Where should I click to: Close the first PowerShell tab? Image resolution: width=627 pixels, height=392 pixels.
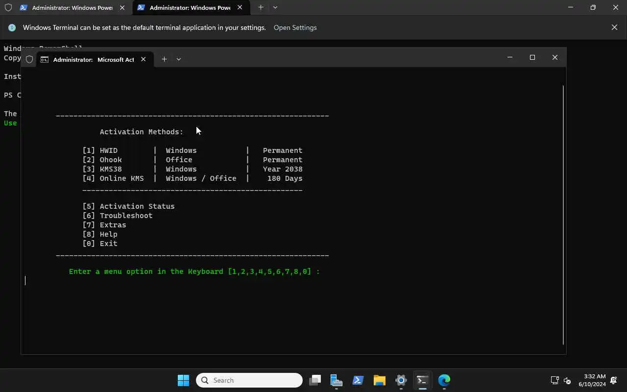click(122, 8)
